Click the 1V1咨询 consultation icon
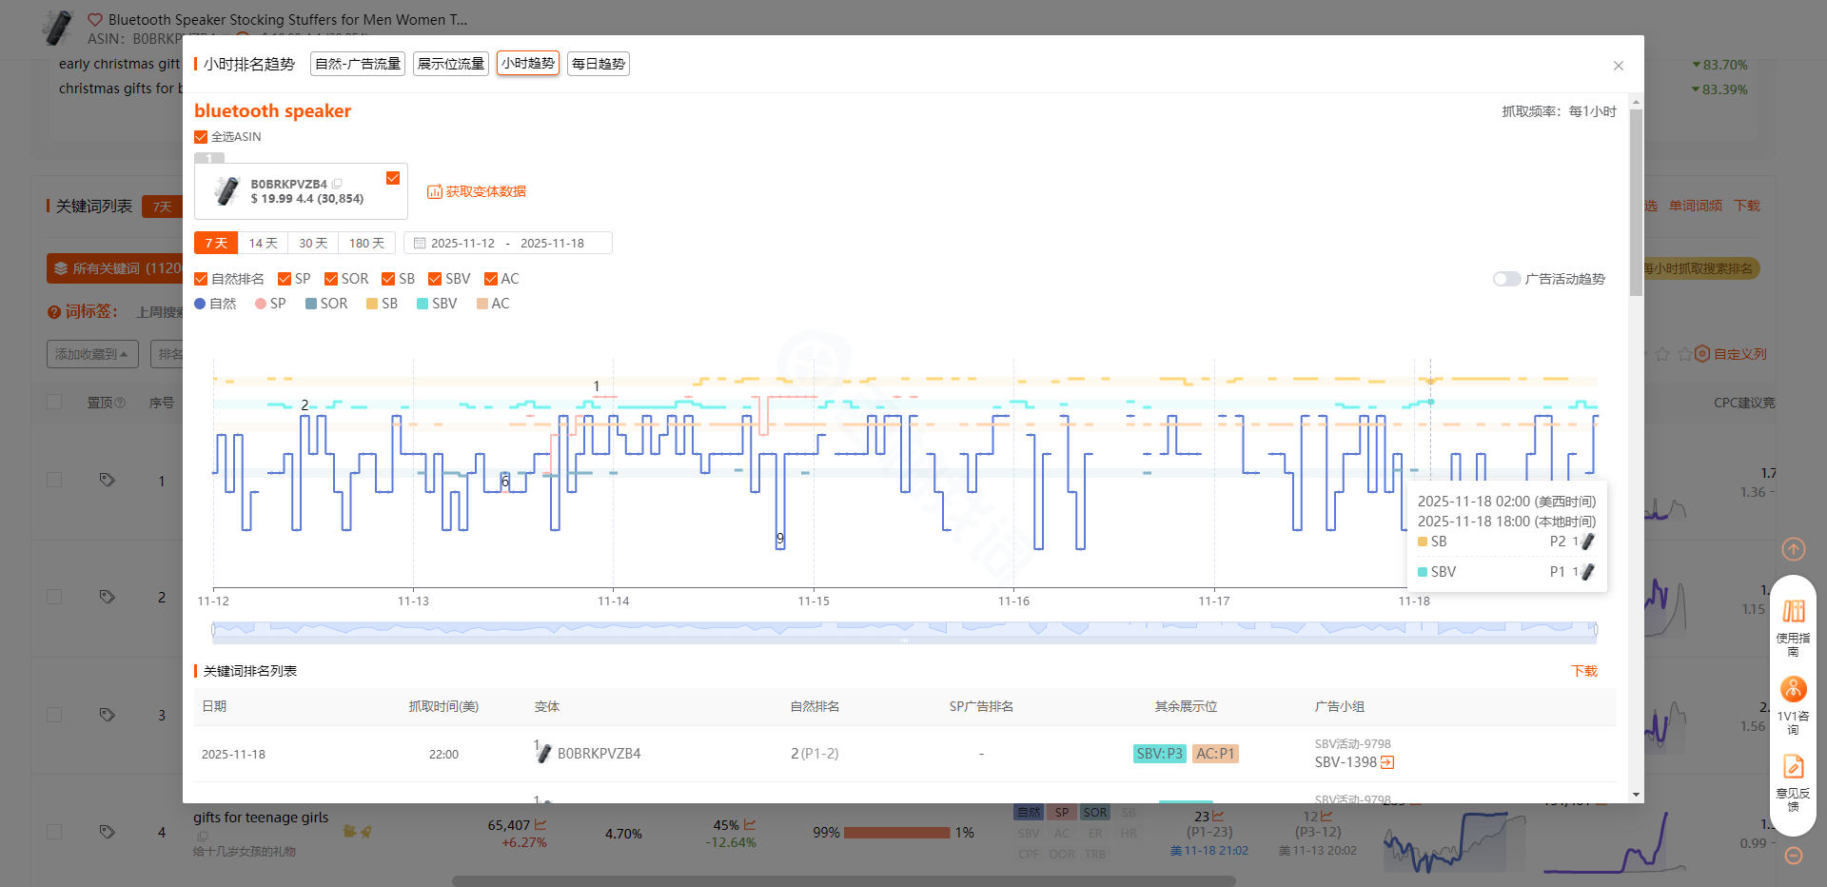 click(1793, 689)
